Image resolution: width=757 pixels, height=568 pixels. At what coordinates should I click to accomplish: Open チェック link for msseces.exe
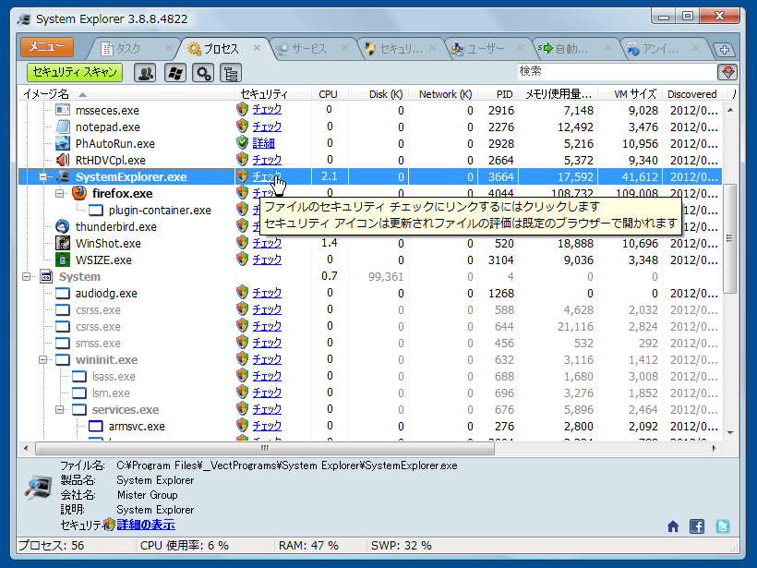pyautogui.click(x=267, y=110)
